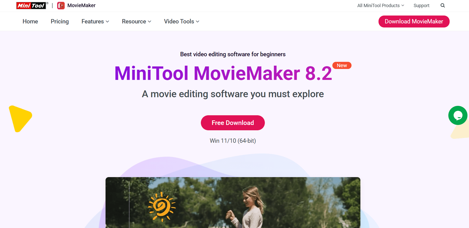Expand the Video Tools menu

pyautogui.click(x=181, y=21)
